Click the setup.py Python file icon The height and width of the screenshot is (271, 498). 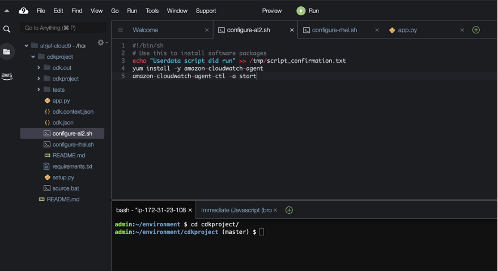click(48, 178)
